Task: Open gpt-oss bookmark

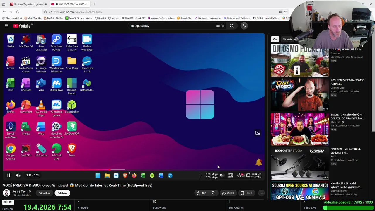Action: (x=114, y=18)
